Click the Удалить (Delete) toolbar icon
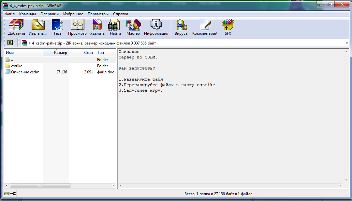Viewport: 352px width, 201px height. [97, 27]
